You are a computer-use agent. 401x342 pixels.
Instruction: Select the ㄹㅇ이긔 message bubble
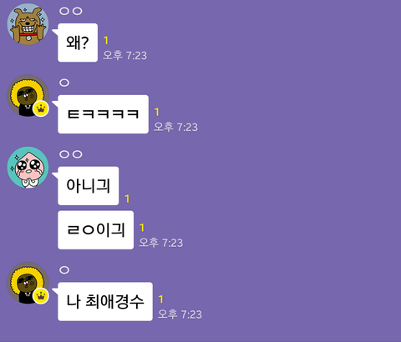[95, 230]
